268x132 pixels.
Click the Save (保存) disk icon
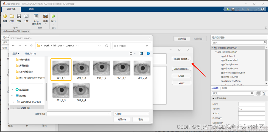pos(19,16)
